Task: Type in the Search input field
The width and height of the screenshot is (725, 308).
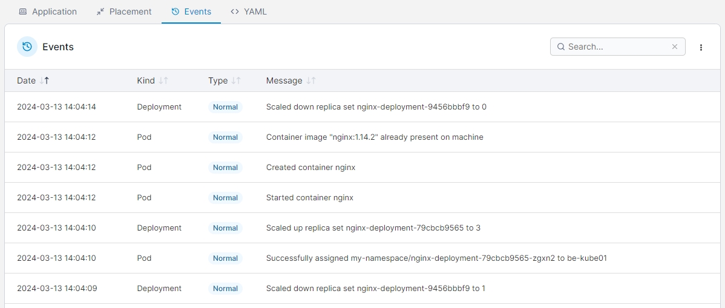Action: [617, 47]
